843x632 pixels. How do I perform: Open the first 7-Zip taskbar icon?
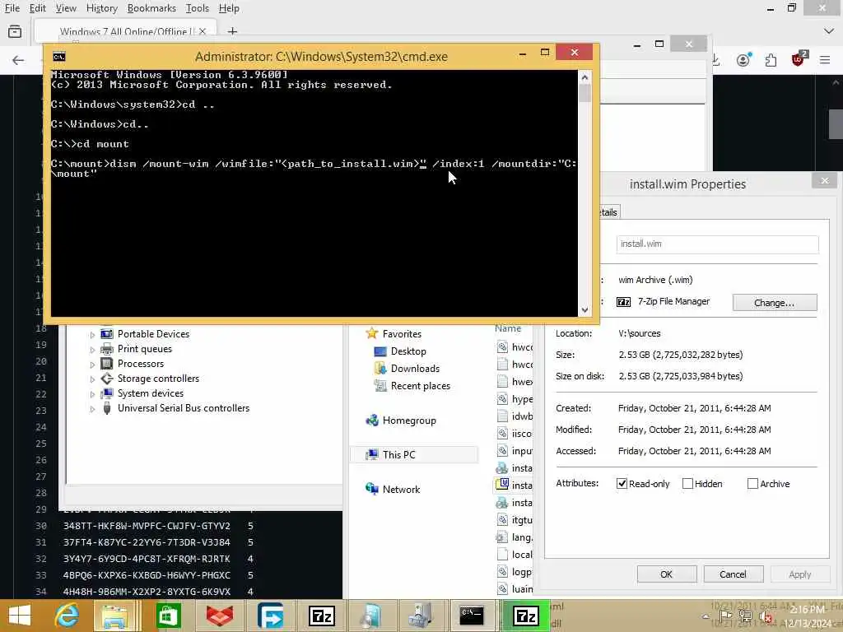(x=322, y=616)
